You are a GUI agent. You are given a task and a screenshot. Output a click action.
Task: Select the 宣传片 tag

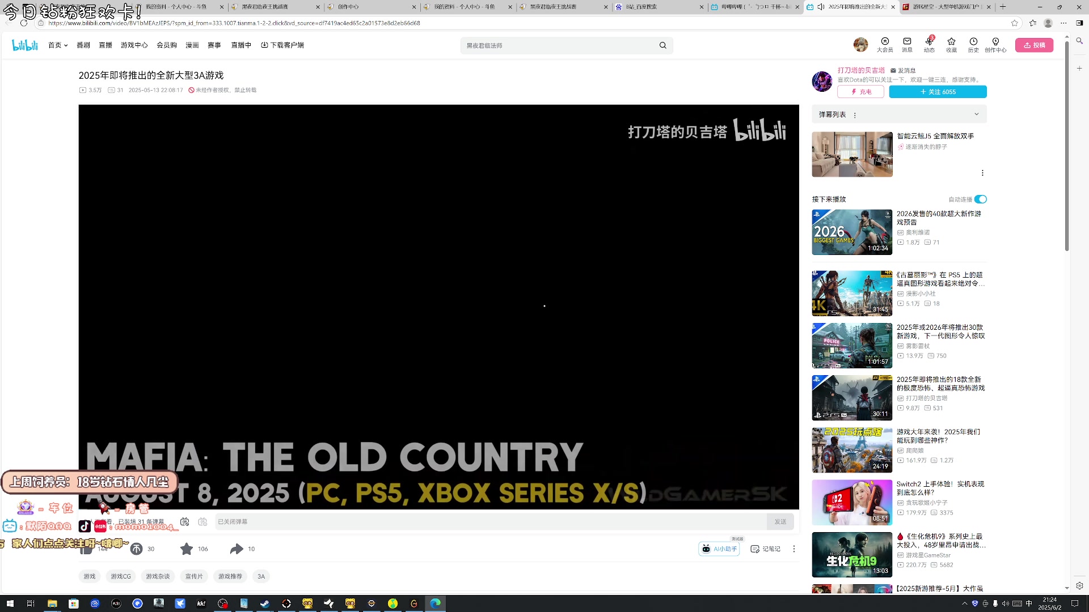(194, 576)
